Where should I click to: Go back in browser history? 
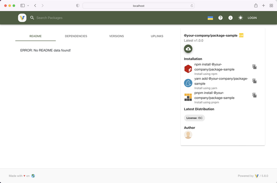35,6
